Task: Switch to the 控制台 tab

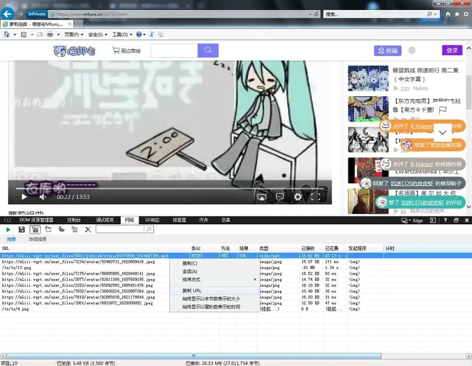Action: point(74,220)
